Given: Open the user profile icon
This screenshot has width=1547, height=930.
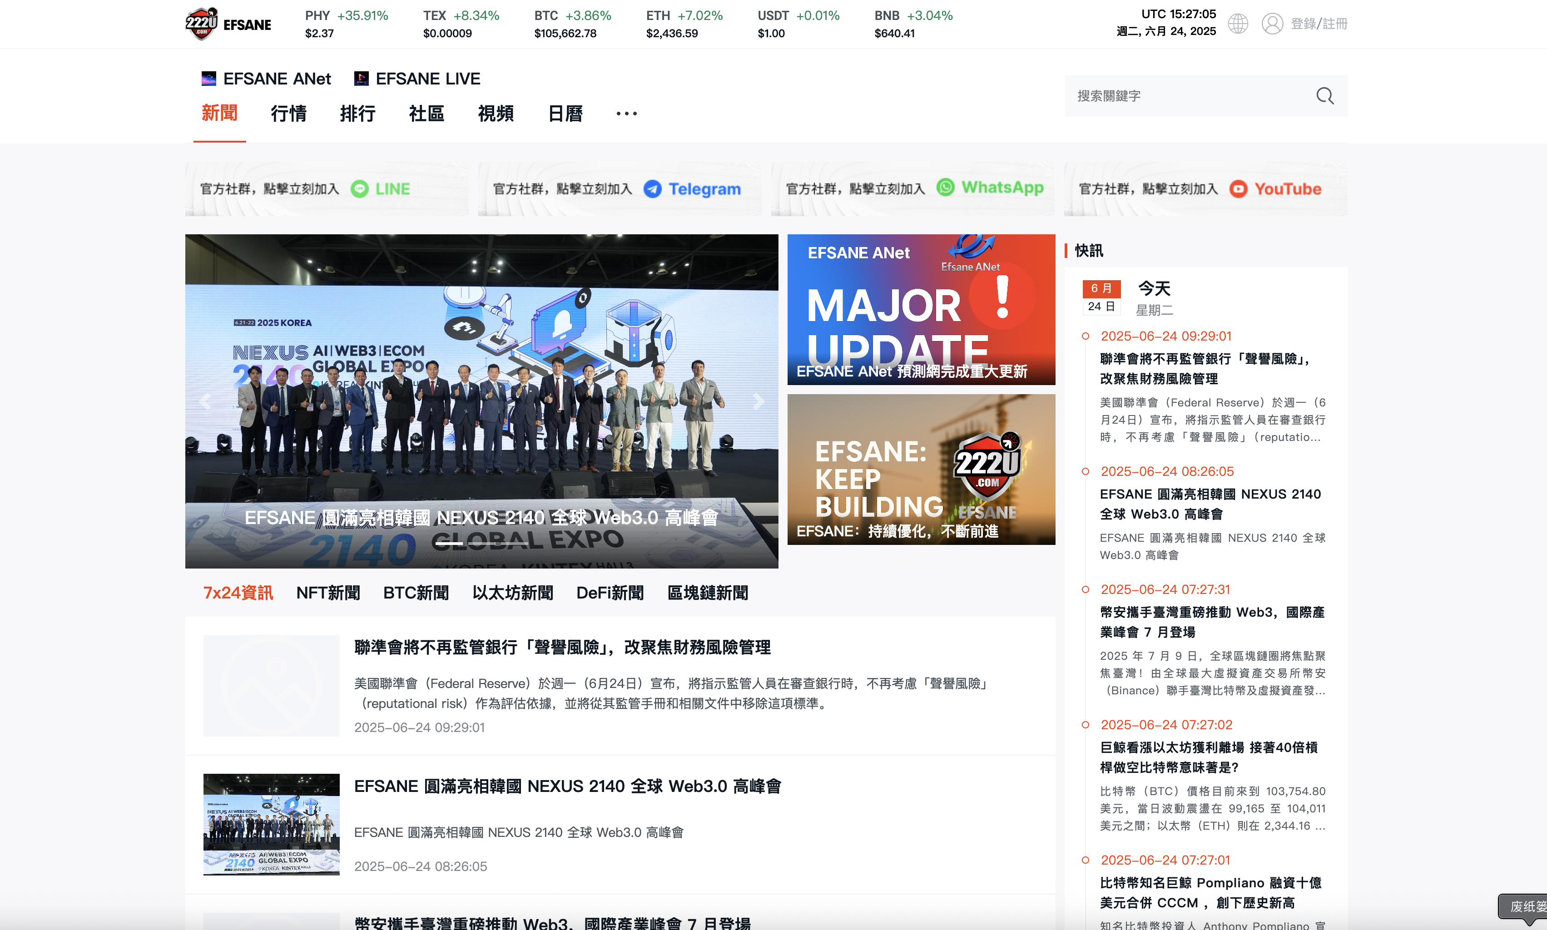Looking at the screenshot, I should click(1273, 23).
